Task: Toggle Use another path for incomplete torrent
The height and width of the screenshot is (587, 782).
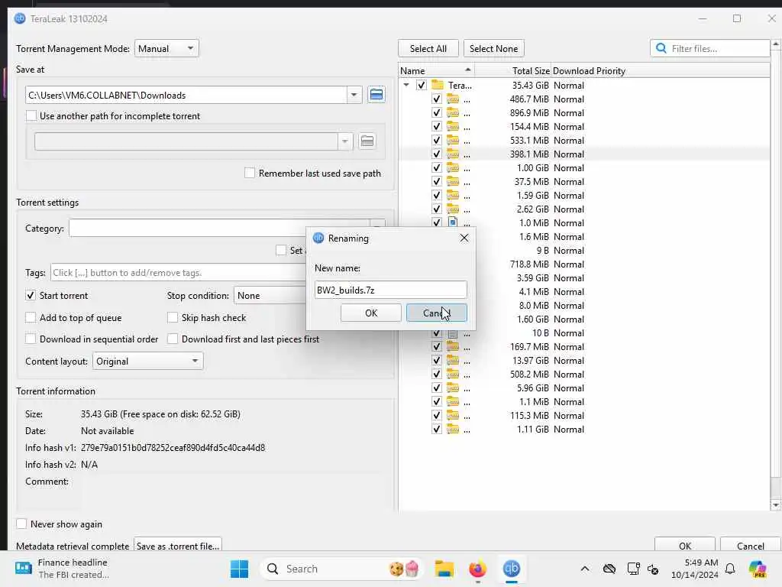Action: [x=31, y=116]
